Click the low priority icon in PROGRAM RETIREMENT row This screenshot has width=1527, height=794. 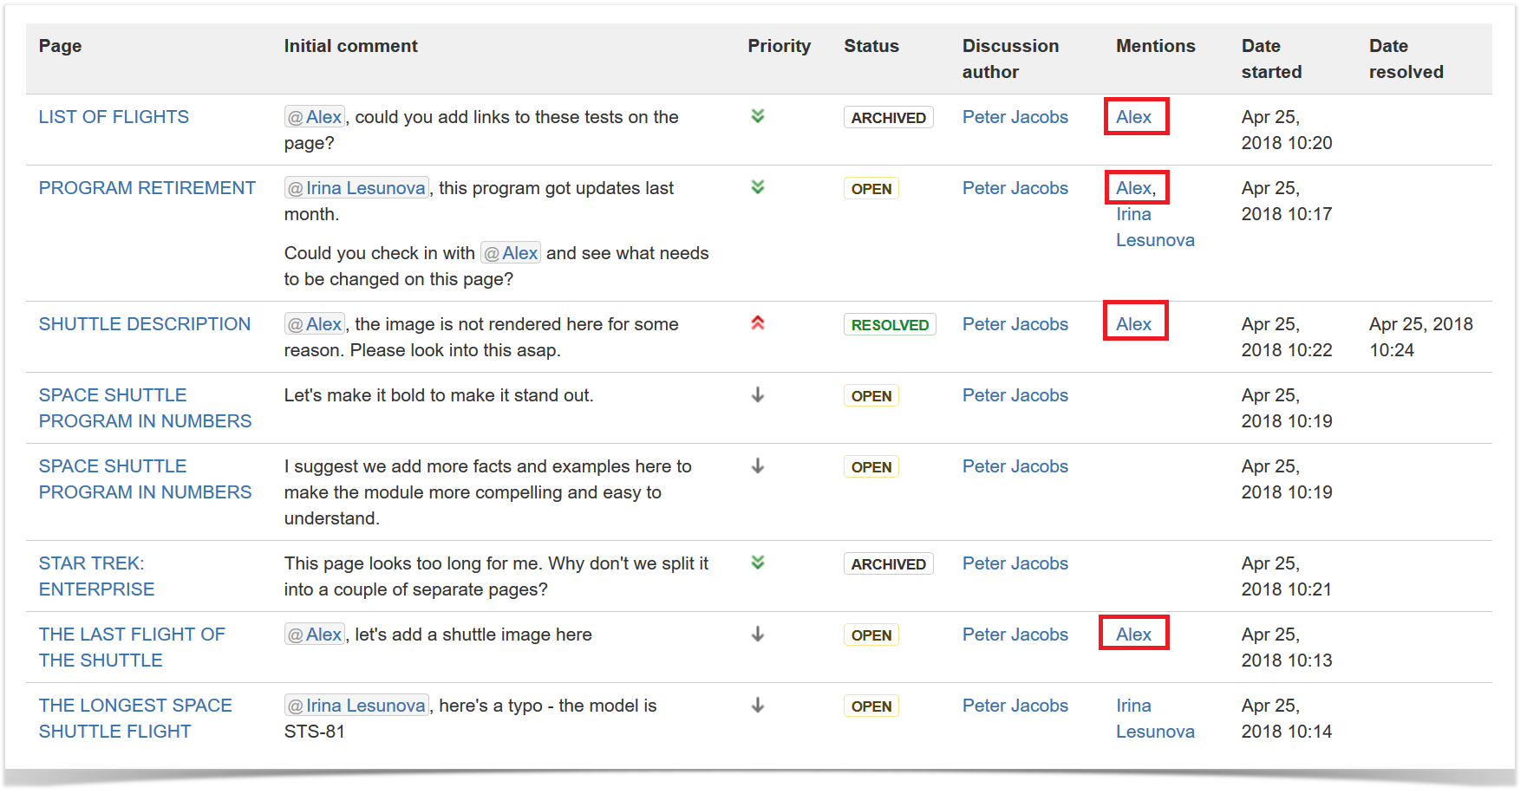pos(758,187)
